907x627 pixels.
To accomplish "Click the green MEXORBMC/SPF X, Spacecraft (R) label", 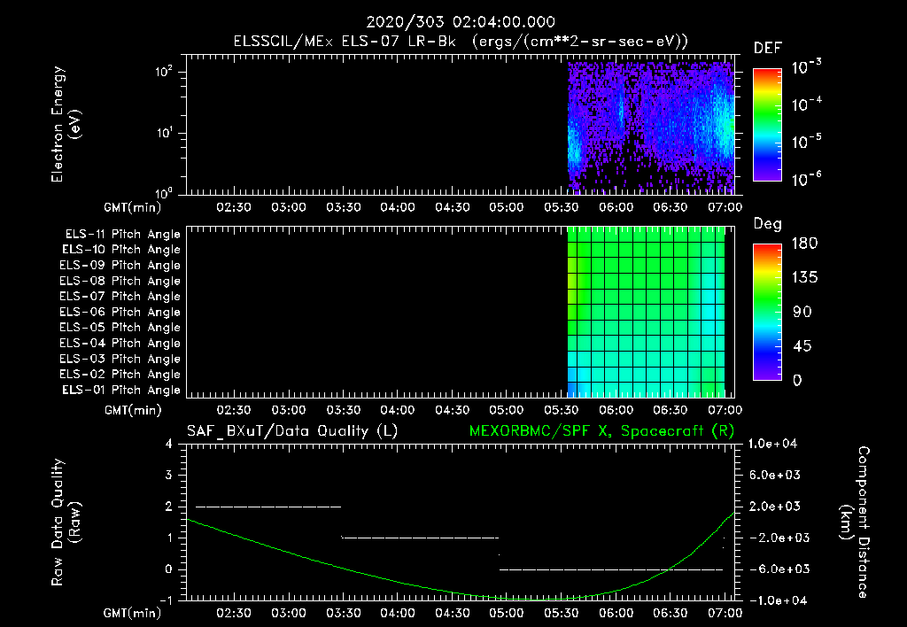I will coord(601,431).
